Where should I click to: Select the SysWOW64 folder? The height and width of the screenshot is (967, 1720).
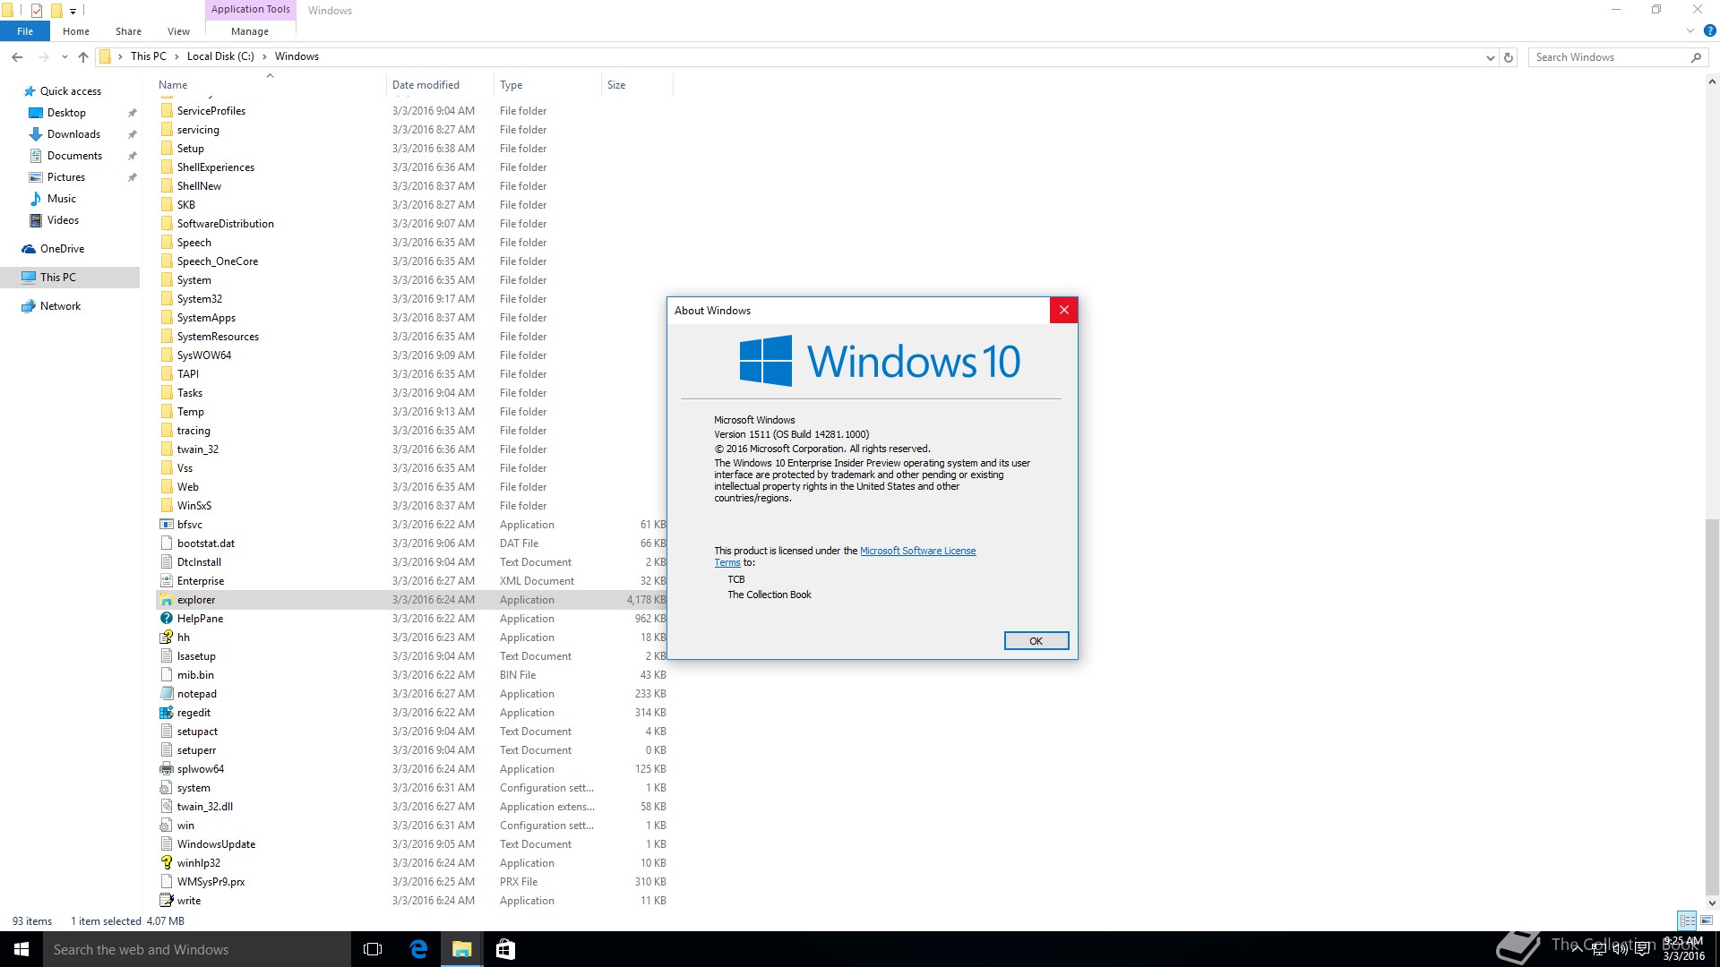point(204,355)
